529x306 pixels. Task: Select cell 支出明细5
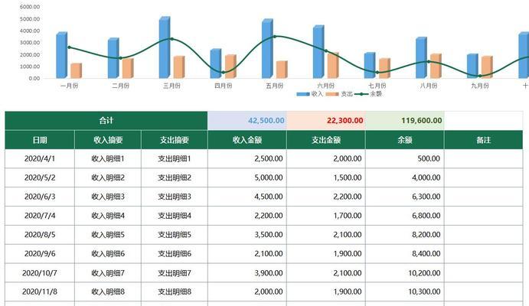(175, 235)
